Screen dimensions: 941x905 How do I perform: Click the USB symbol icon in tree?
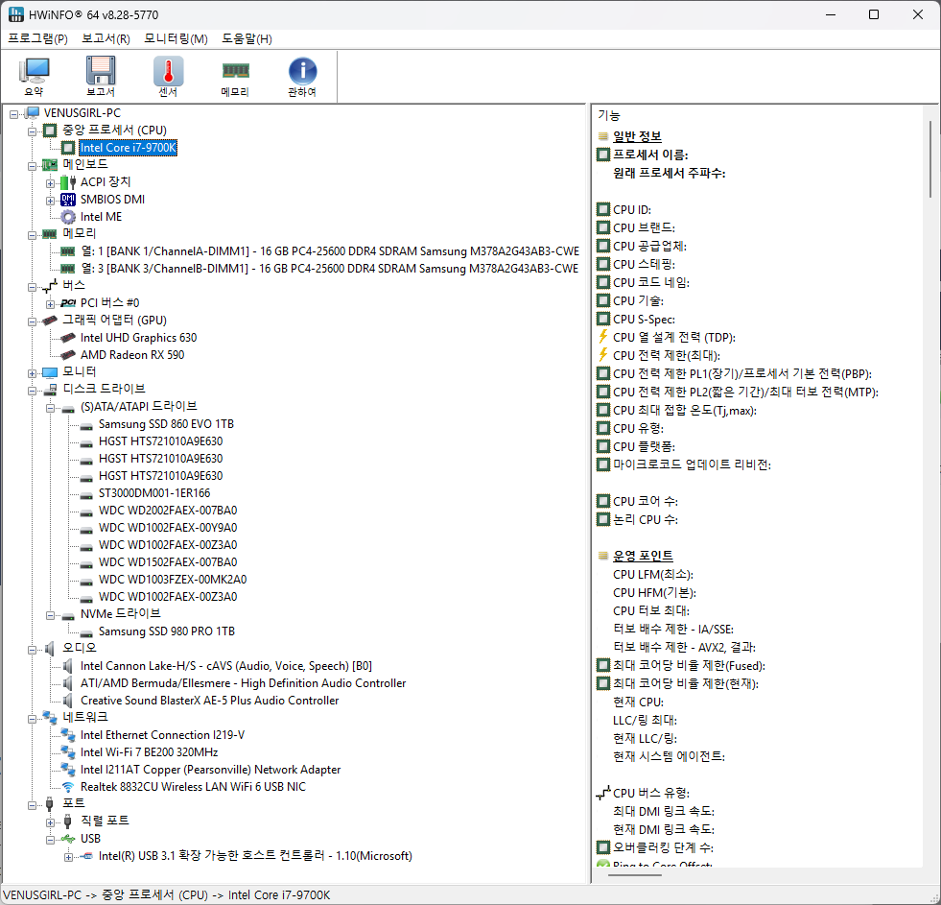pos(68,839)
